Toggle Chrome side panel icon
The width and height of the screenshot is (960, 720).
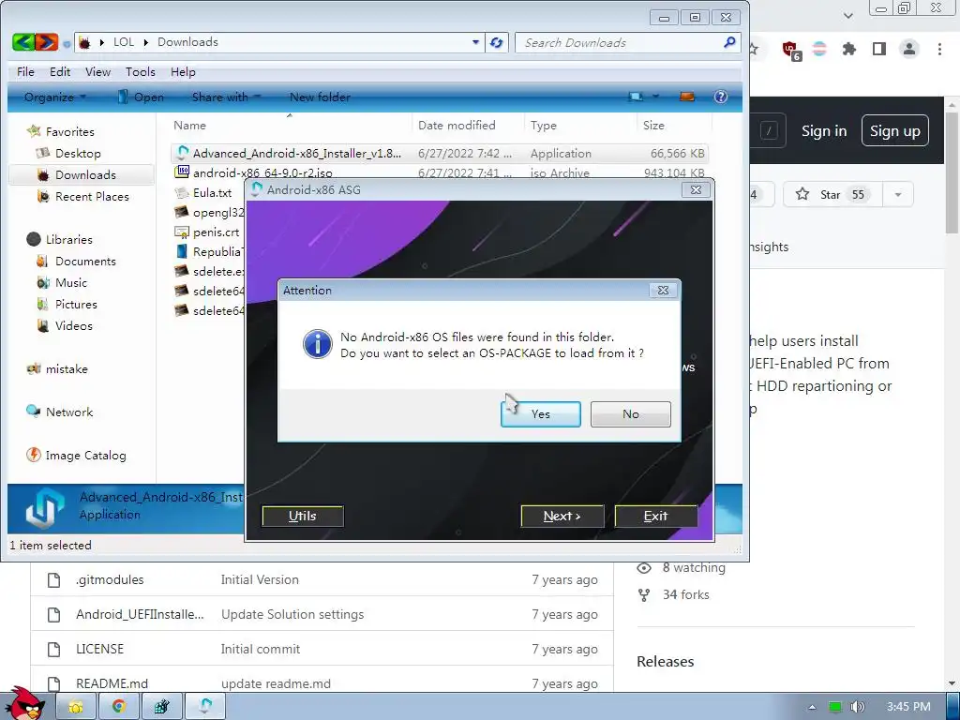pyautogui.click(x=879, y=49)
